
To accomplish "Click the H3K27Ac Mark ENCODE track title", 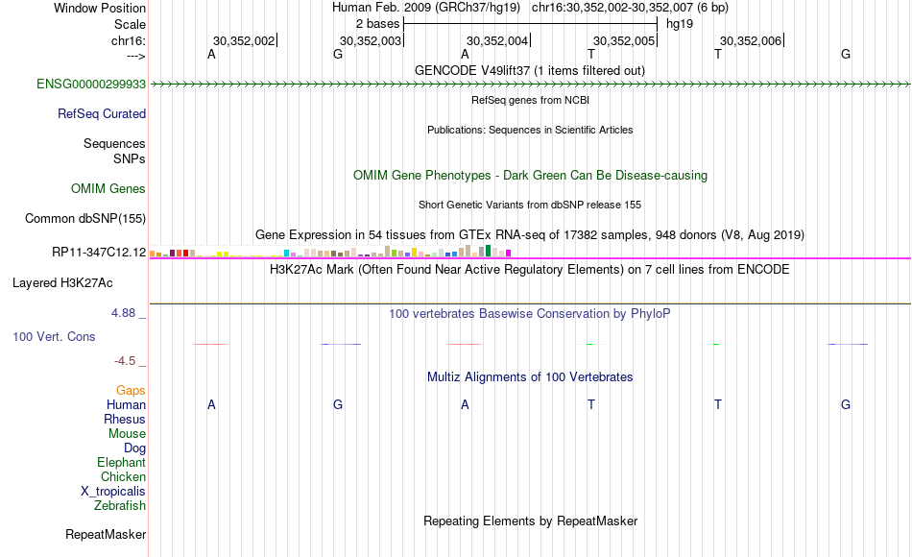I will pos(530,269).
